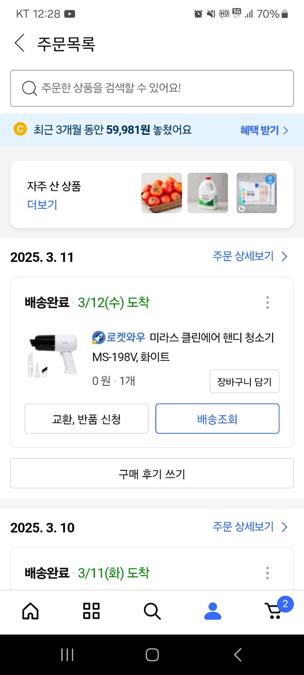Screen dimensions: 304x675
Task: Tap the back arrow next to 주문목록
Action: tap(19, 43)
